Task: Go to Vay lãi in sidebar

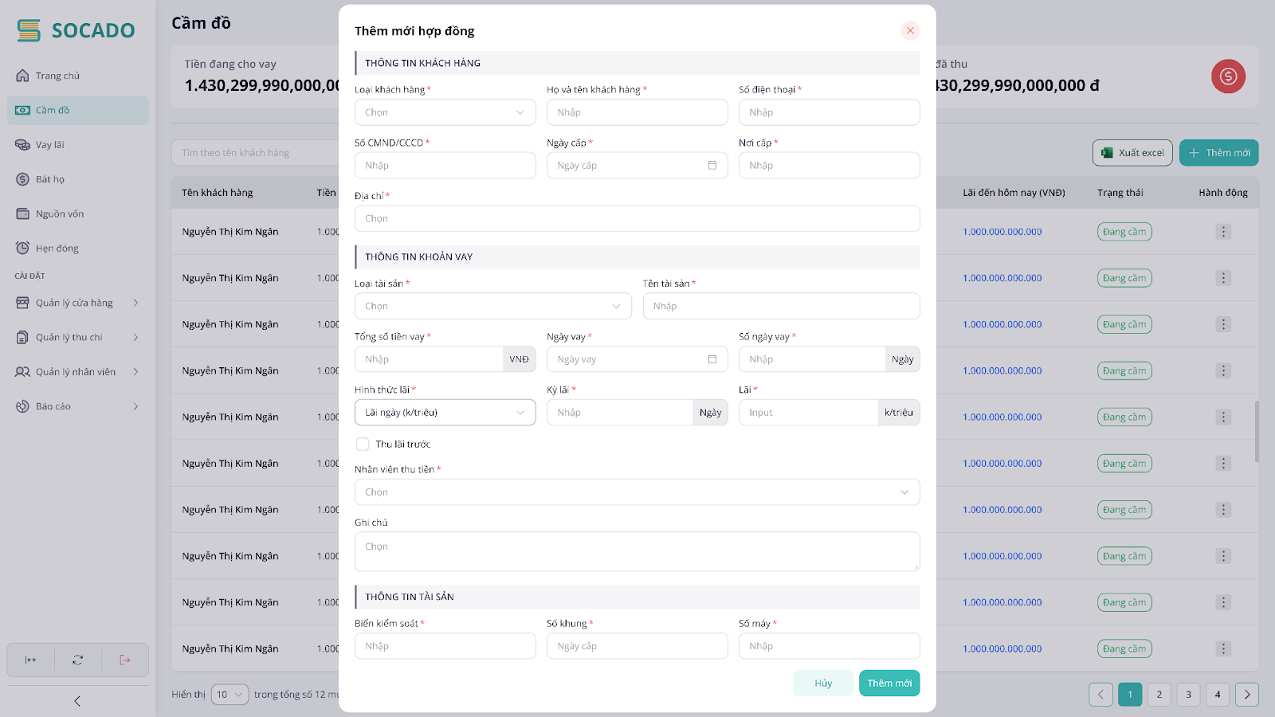Action: (50, 145)
